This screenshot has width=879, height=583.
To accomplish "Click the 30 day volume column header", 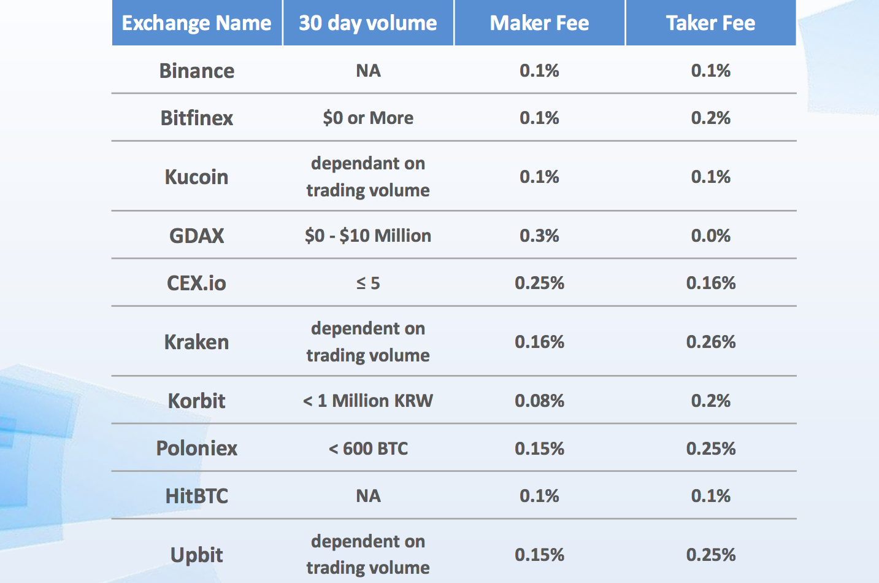I will (368, 23).
